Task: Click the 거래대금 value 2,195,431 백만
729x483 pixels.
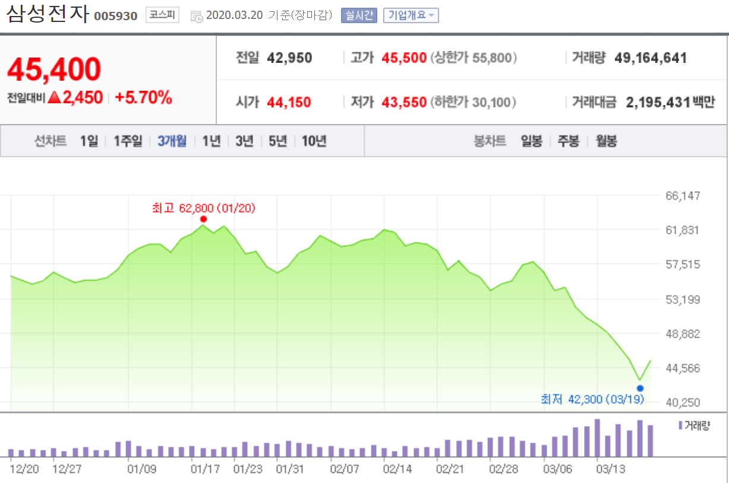Action: [670, 102]
